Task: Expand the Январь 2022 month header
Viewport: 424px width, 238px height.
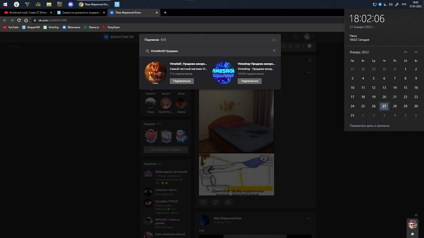Action: (x=359, y=52)
